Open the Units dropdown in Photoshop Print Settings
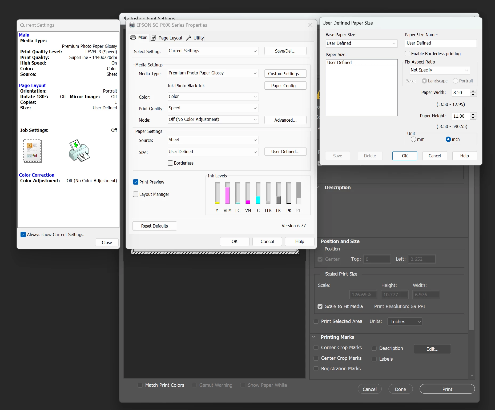 [405, 322]
